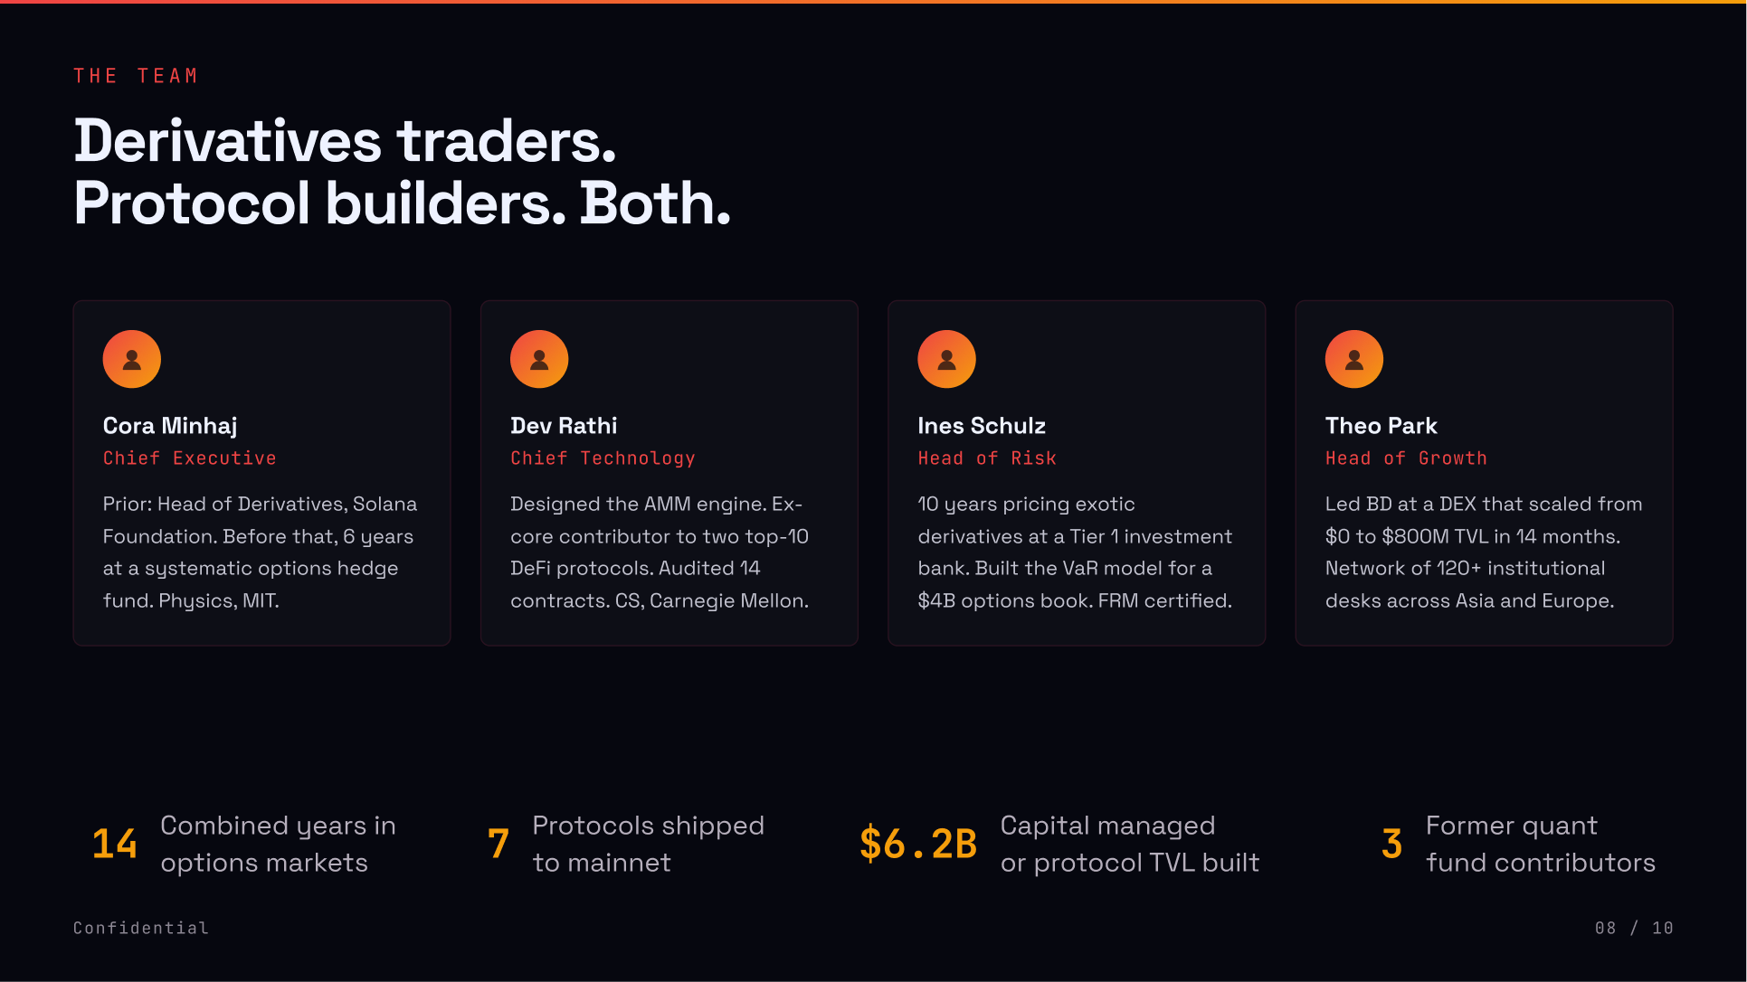Click Theo Park's avatar icon

tap(1354, 359)
